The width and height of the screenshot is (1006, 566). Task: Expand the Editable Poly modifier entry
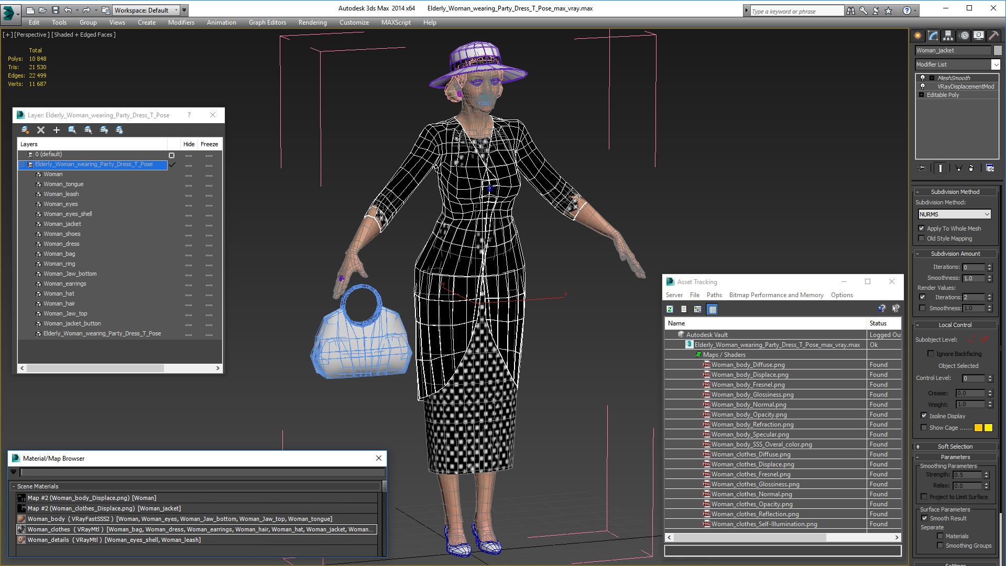921,95
